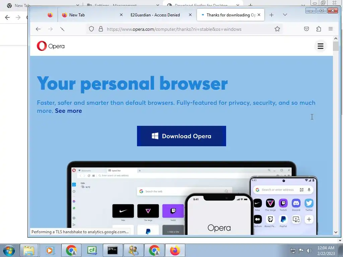Stop loading the Opera page
This screenshot has height=257, width=343.
(x=62, y=29)
